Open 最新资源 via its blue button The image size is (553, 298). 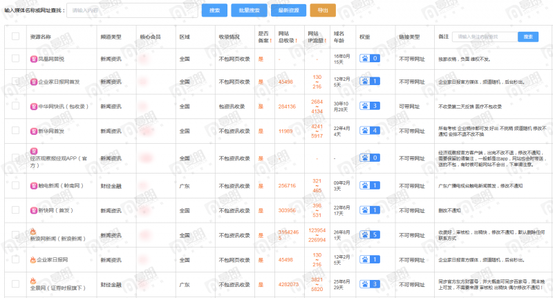pos(288,10)
